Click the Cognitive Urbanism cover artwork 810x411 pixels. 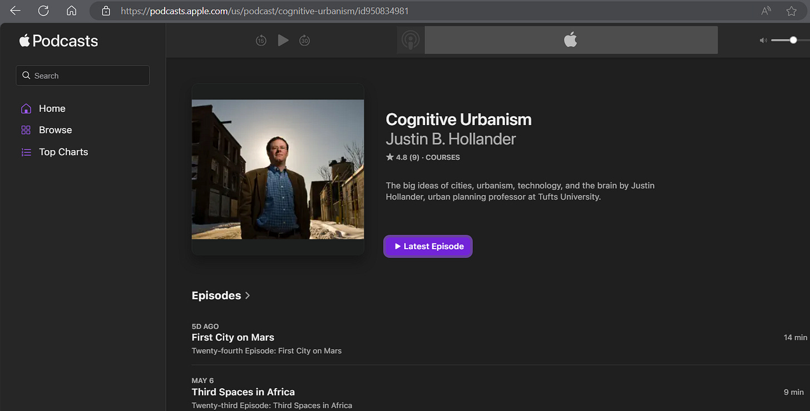(278, 169)
